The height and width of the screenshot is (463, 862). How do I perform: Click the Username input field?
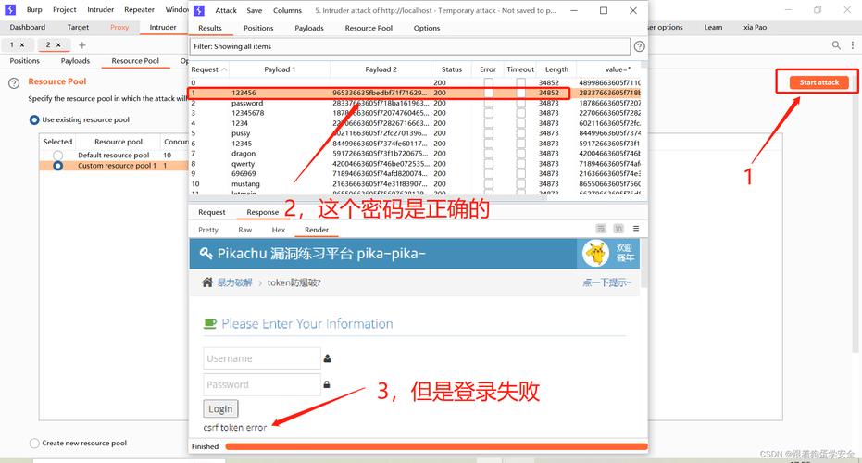[262, 358]
